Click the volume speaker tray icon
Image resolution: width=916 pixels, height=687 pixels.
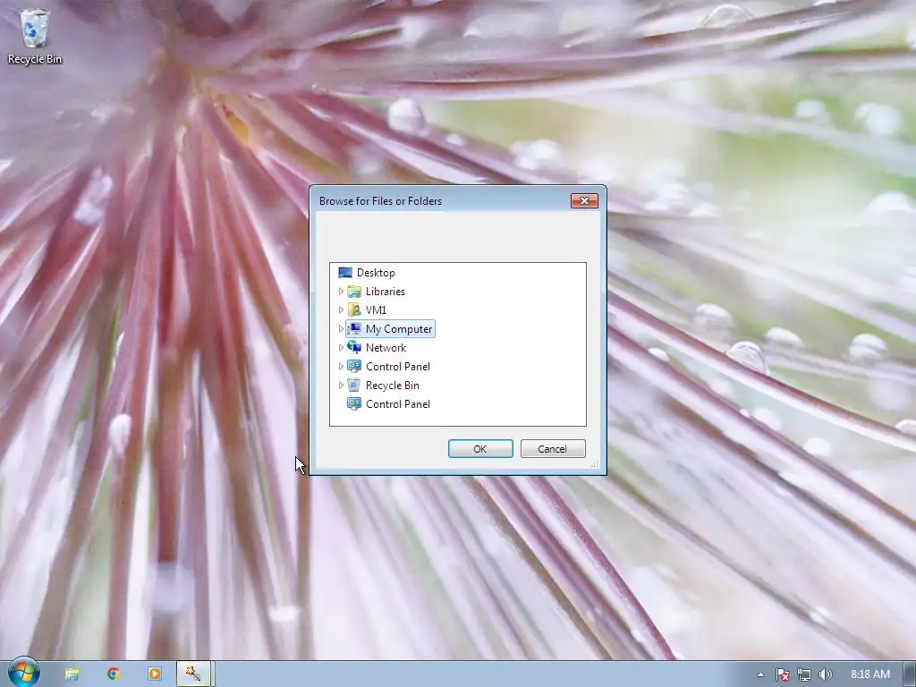(825, 674)
